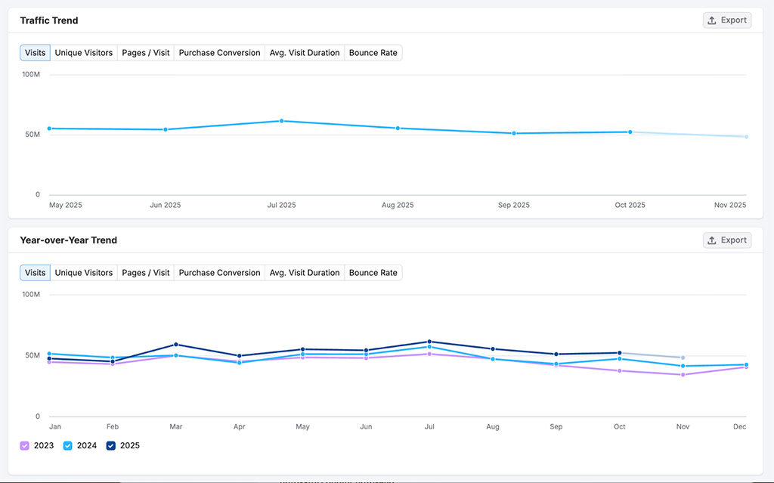
Task: Click the Export button in Year-over-Year Trend
Action: pyautogui.click(x=726, y=240)
